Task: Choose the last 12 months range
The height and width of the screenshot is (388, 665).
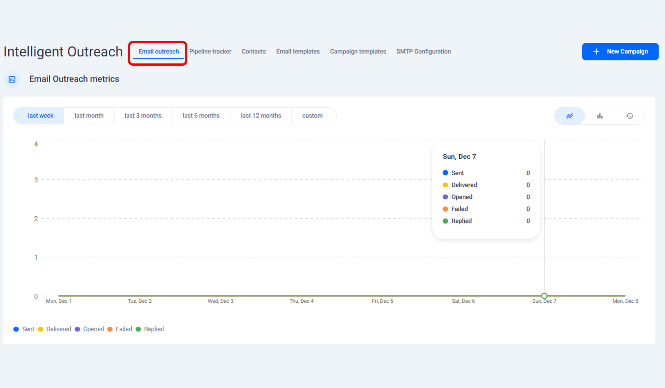Action: click(x=261, y=116)
